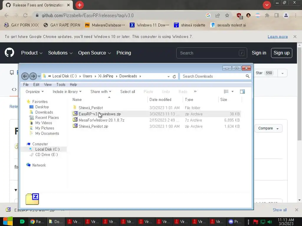Click Forward arrow in Explorer window

tap(33, 76)
